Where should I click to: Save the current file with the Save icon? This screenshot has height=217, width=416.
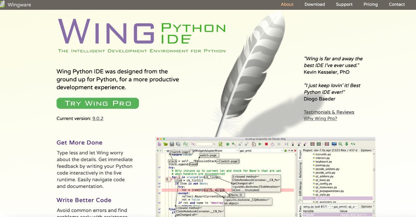coord(172,144)
